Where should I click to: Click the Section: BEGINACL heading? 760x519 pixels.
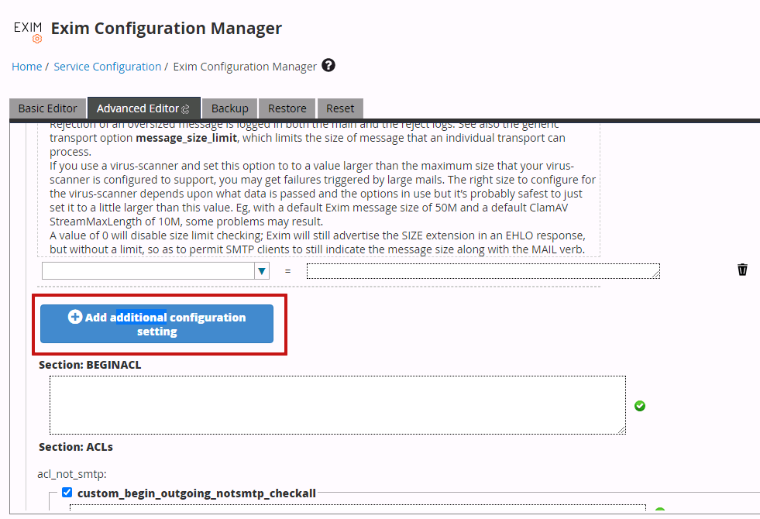90,365
